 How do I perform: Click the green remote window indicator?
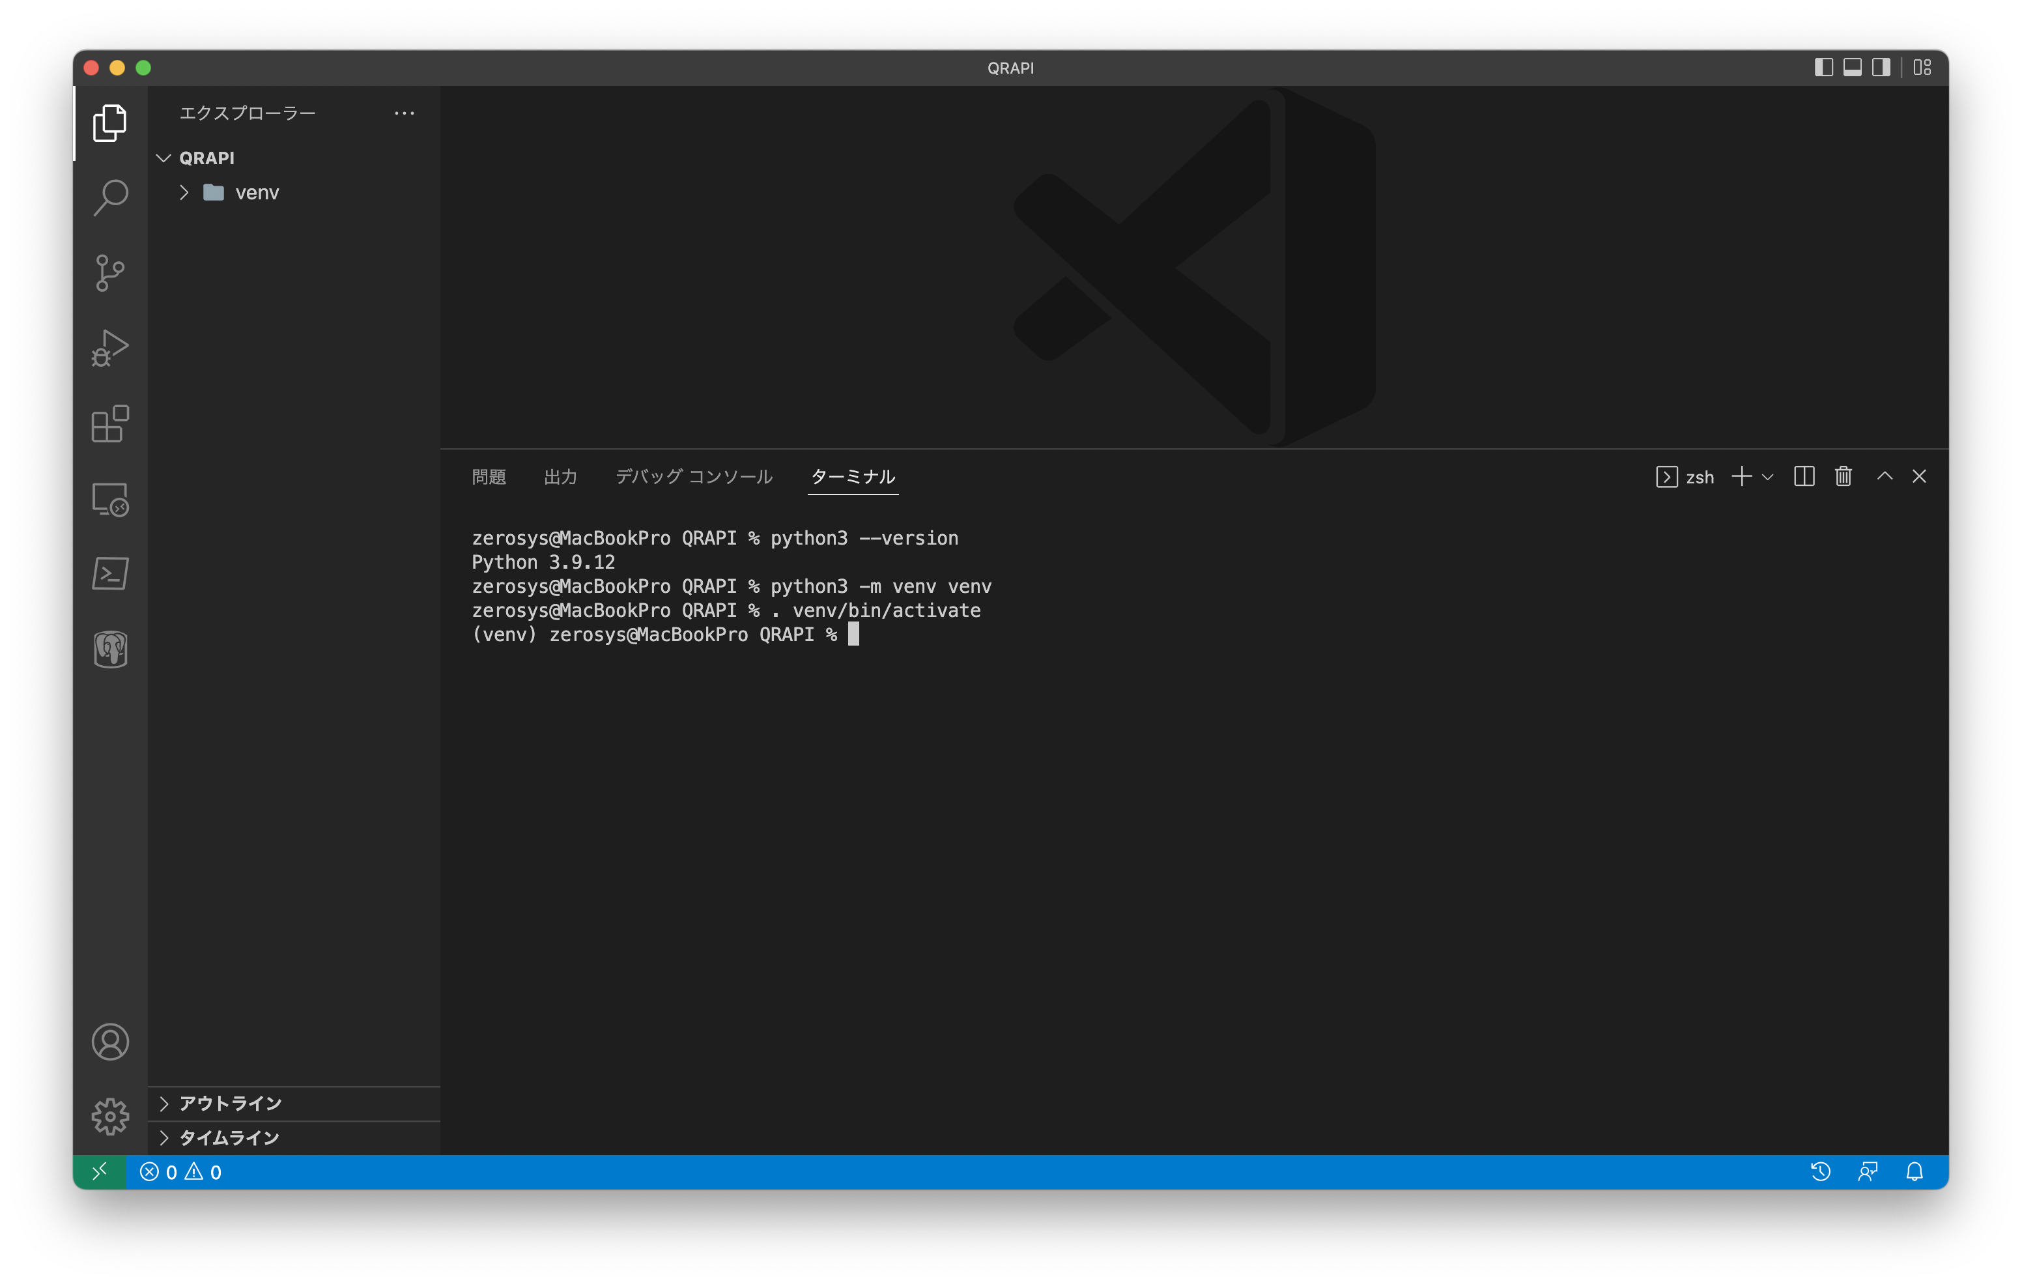pos(99,1172)
